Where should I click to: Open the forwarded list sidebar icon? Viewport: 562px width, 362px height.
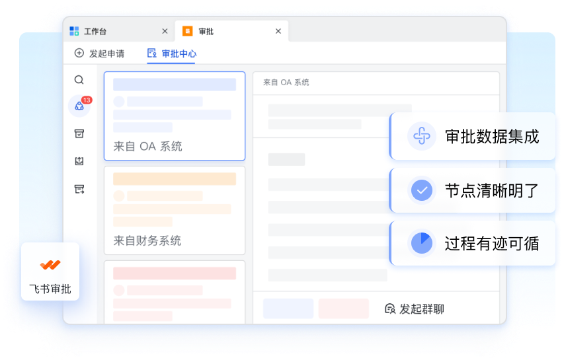point(79,189)
